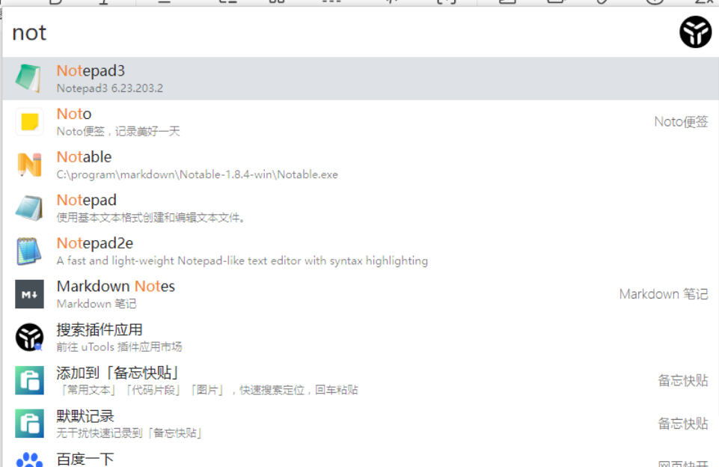Select the Markdown Notes result title
Viewport: 719px width, 467px height.
pos(115,286)
